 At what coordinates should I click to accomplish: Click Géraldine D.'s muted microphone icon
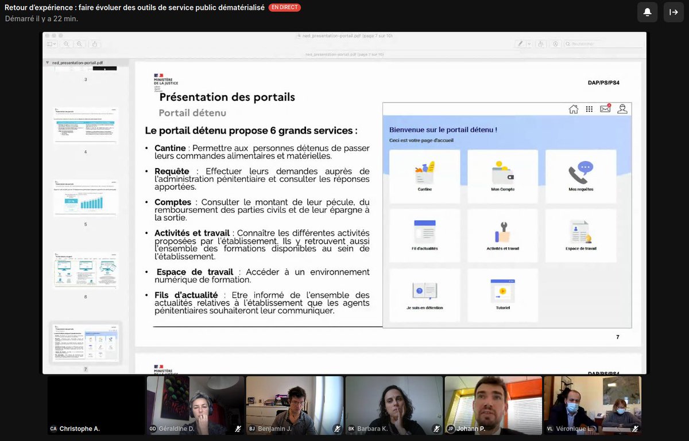[x=238, y=428]
